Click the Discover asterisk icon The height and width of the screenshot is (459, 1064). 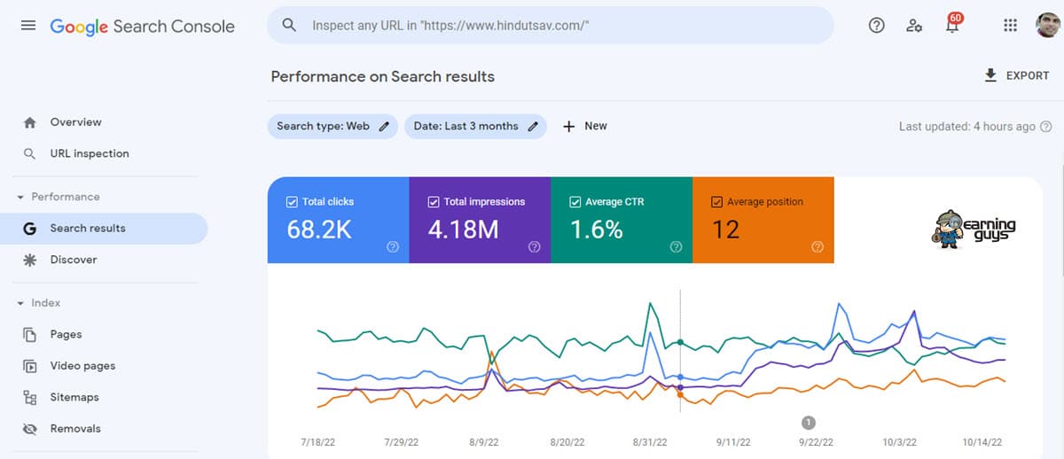[x=30, y=260]
